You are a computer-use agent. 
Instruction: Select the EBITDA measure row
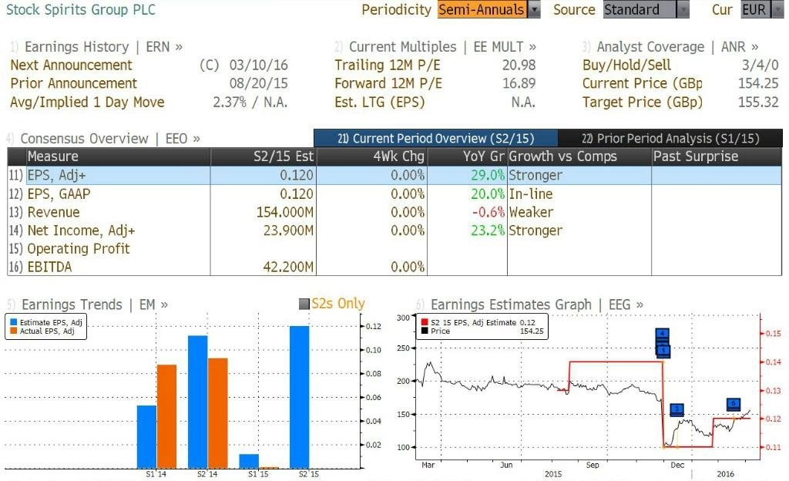[x=394, y=267]
